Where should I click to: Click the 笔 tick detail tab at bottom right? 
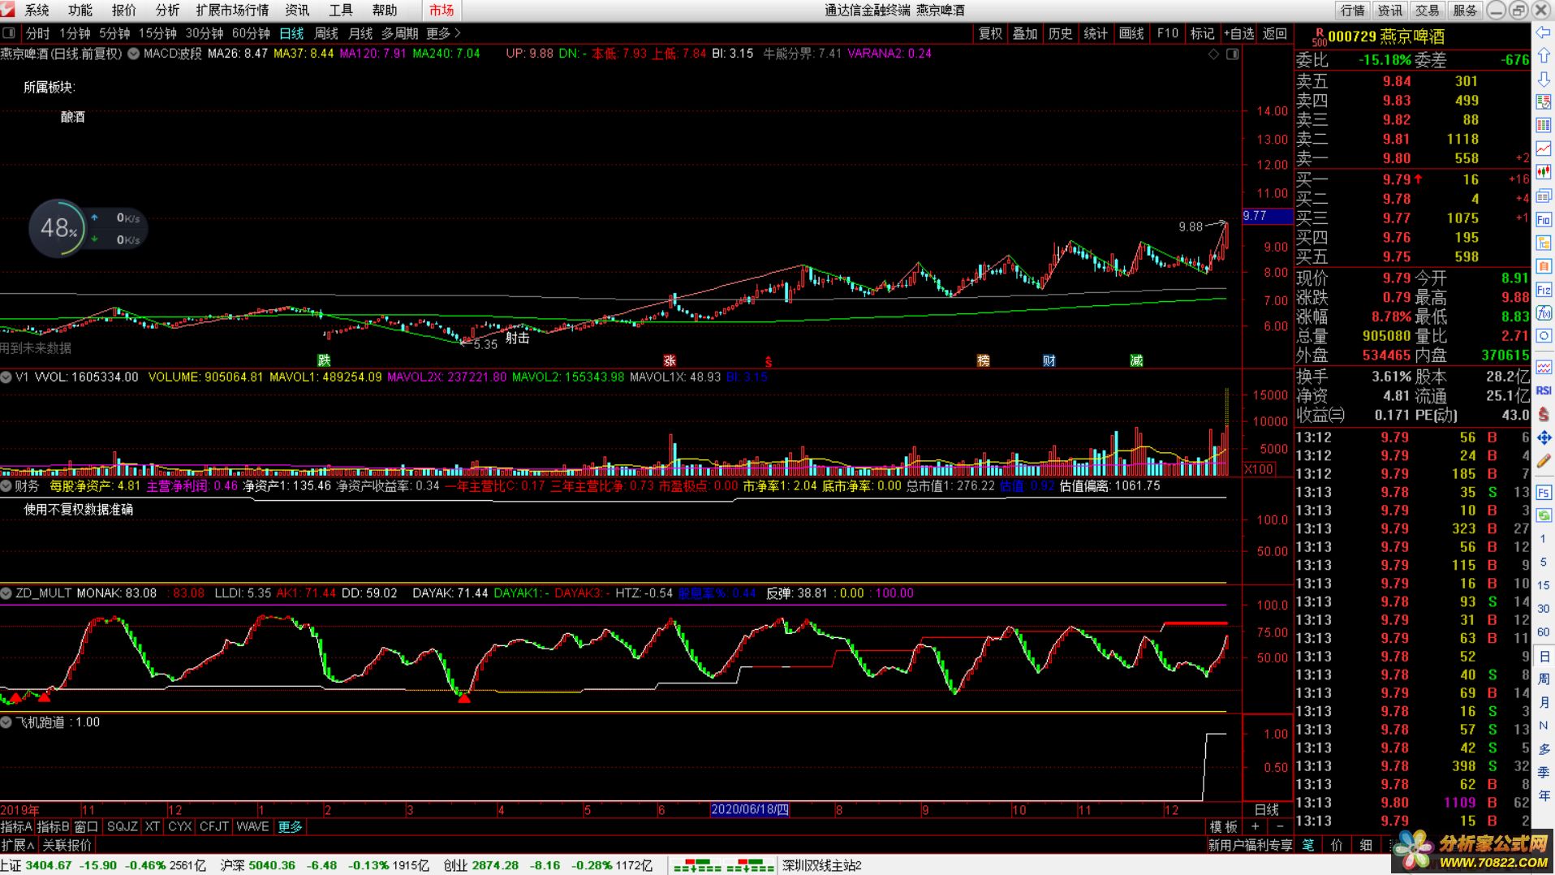click(x=1307, y=845)
